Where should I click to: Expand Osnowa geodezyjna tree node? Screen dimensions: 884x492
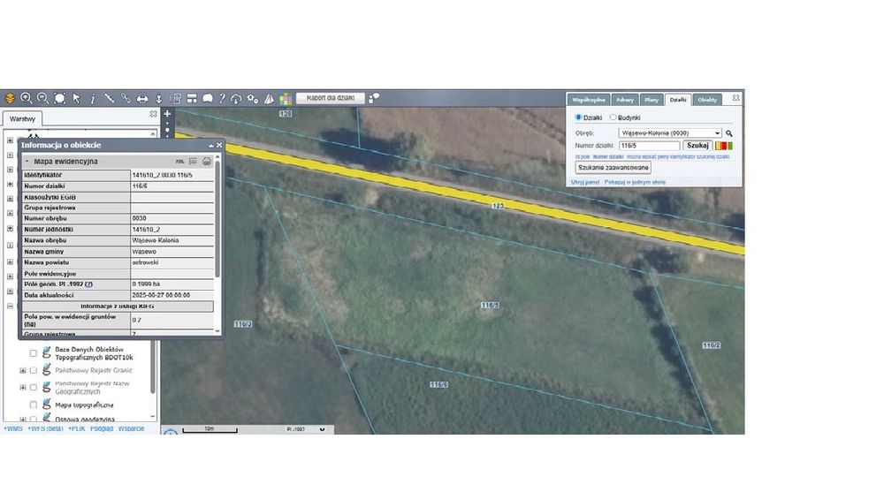click(23, 420)
